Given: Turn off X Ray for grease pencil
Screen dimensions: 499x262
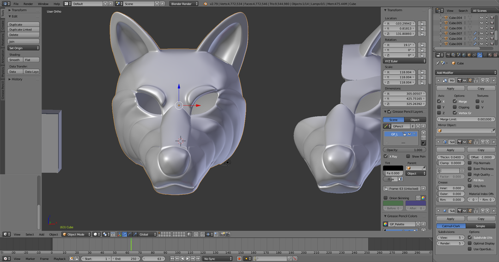Looking at the screenshot, I should tap(386, 156).
